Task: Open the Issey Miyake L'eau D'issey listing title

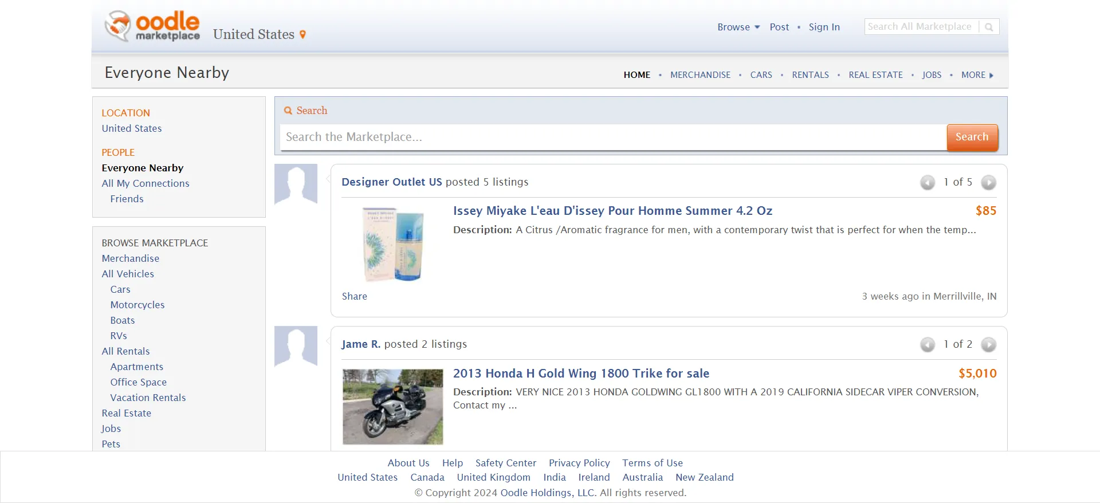Action: (613, 211)
